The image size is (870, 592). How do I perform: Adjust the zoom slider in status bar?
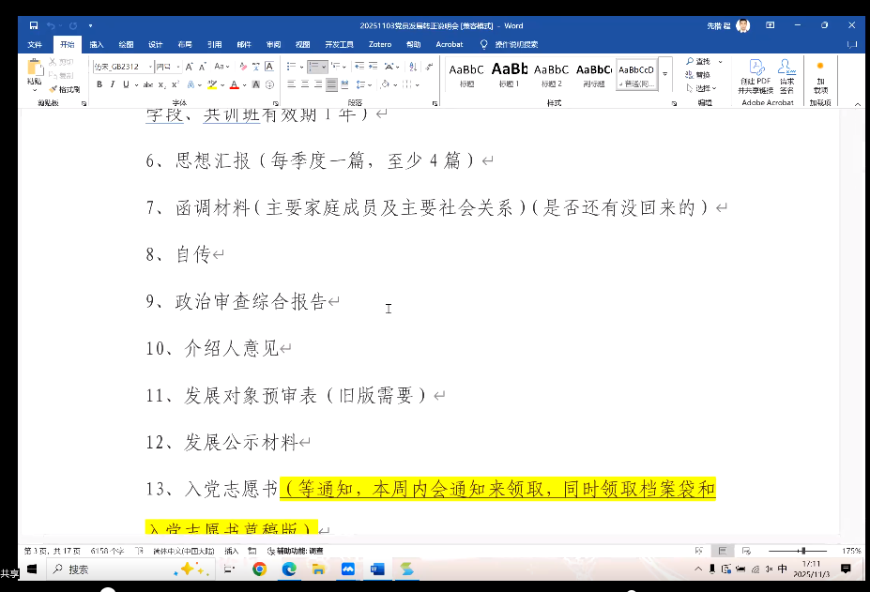[801, 551]
